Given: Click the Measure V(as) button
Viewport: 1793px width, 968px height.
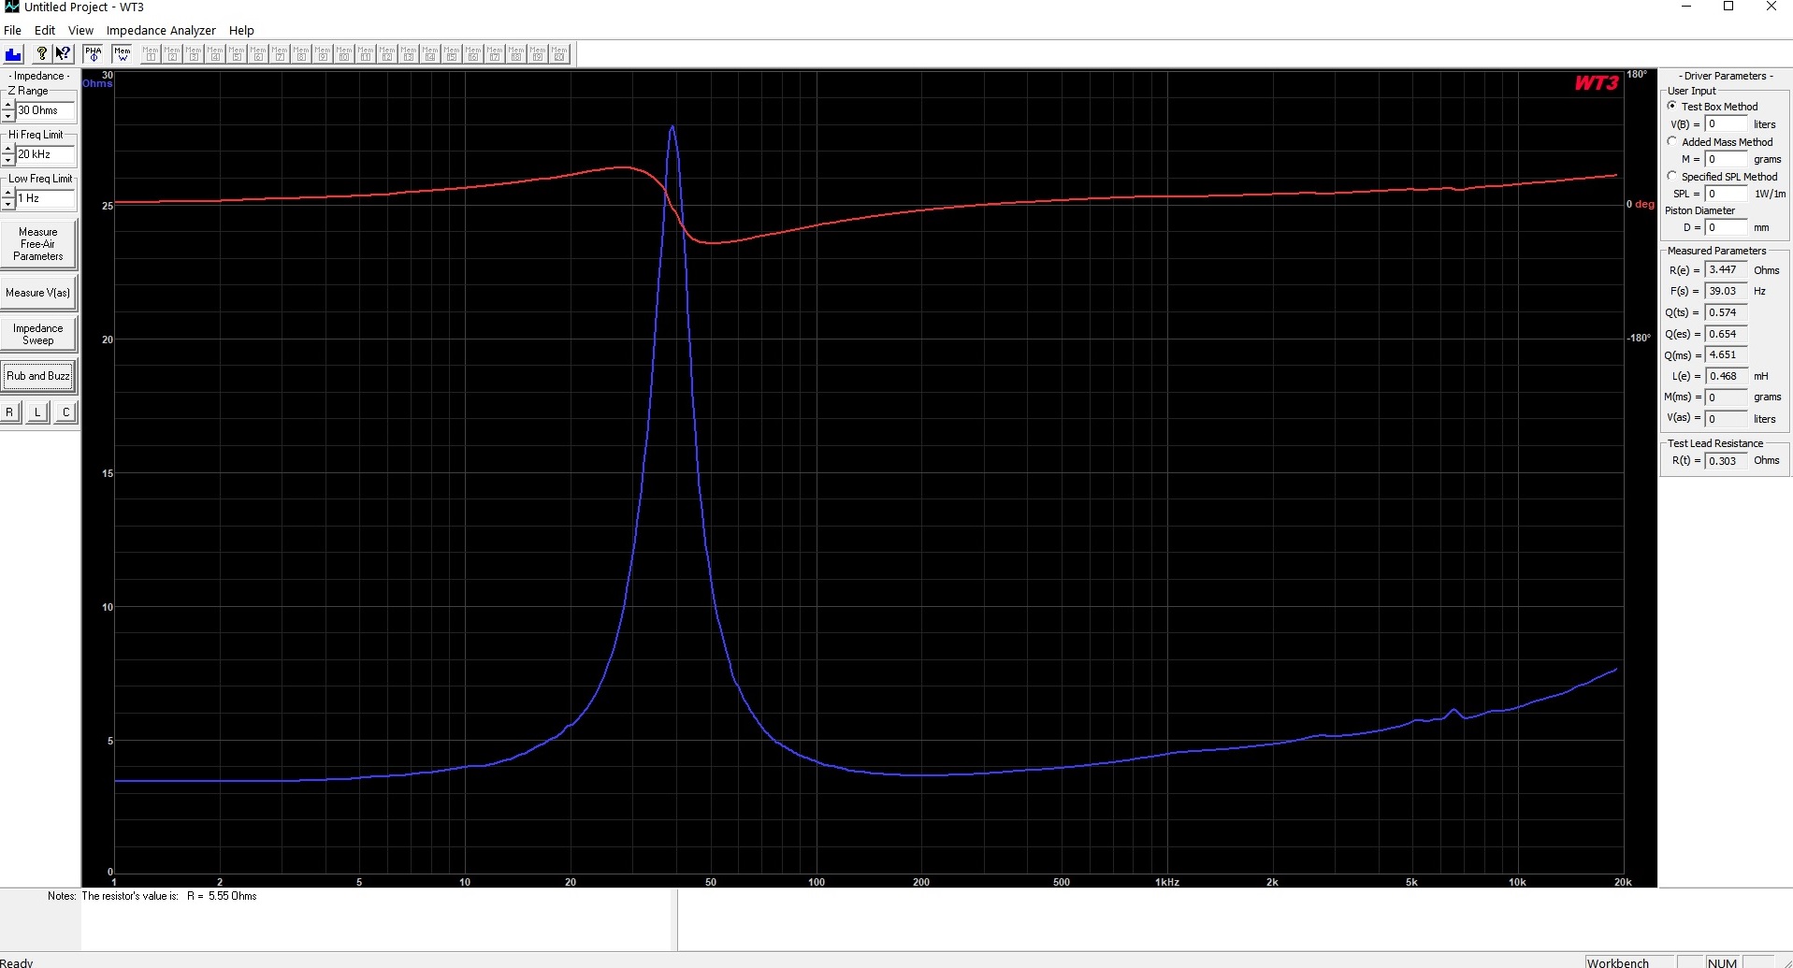Looking at the screenshot, I should pos(38,293).
